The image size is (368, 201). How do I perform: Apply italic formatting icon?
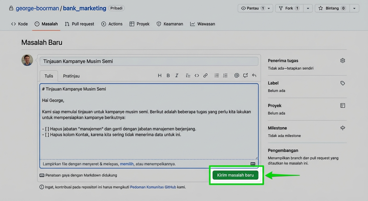[x=177, y=75]
